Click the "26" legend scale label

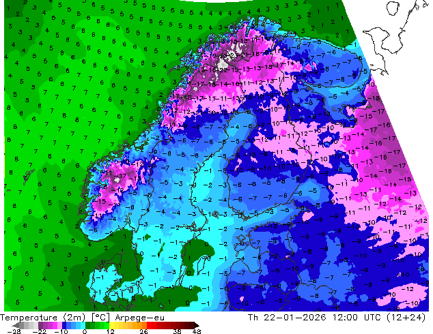tap(143, 331)
